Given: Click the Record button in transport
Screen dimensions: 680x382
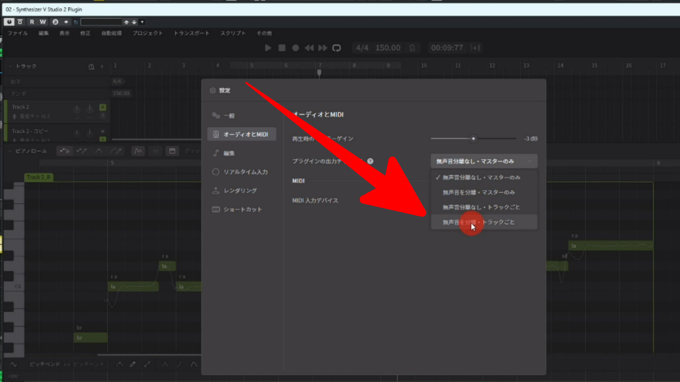Looking at the screenshot, I should click(295, 48).
